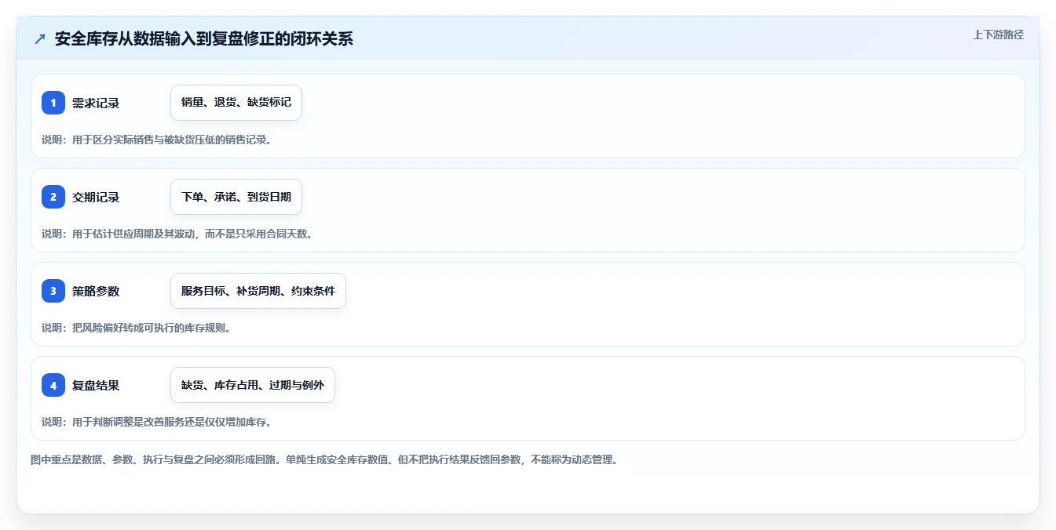The height and width of the screenshot is (530, 1056).
Task: Click the 复盘结果 step label
Action: click(96, 385)
